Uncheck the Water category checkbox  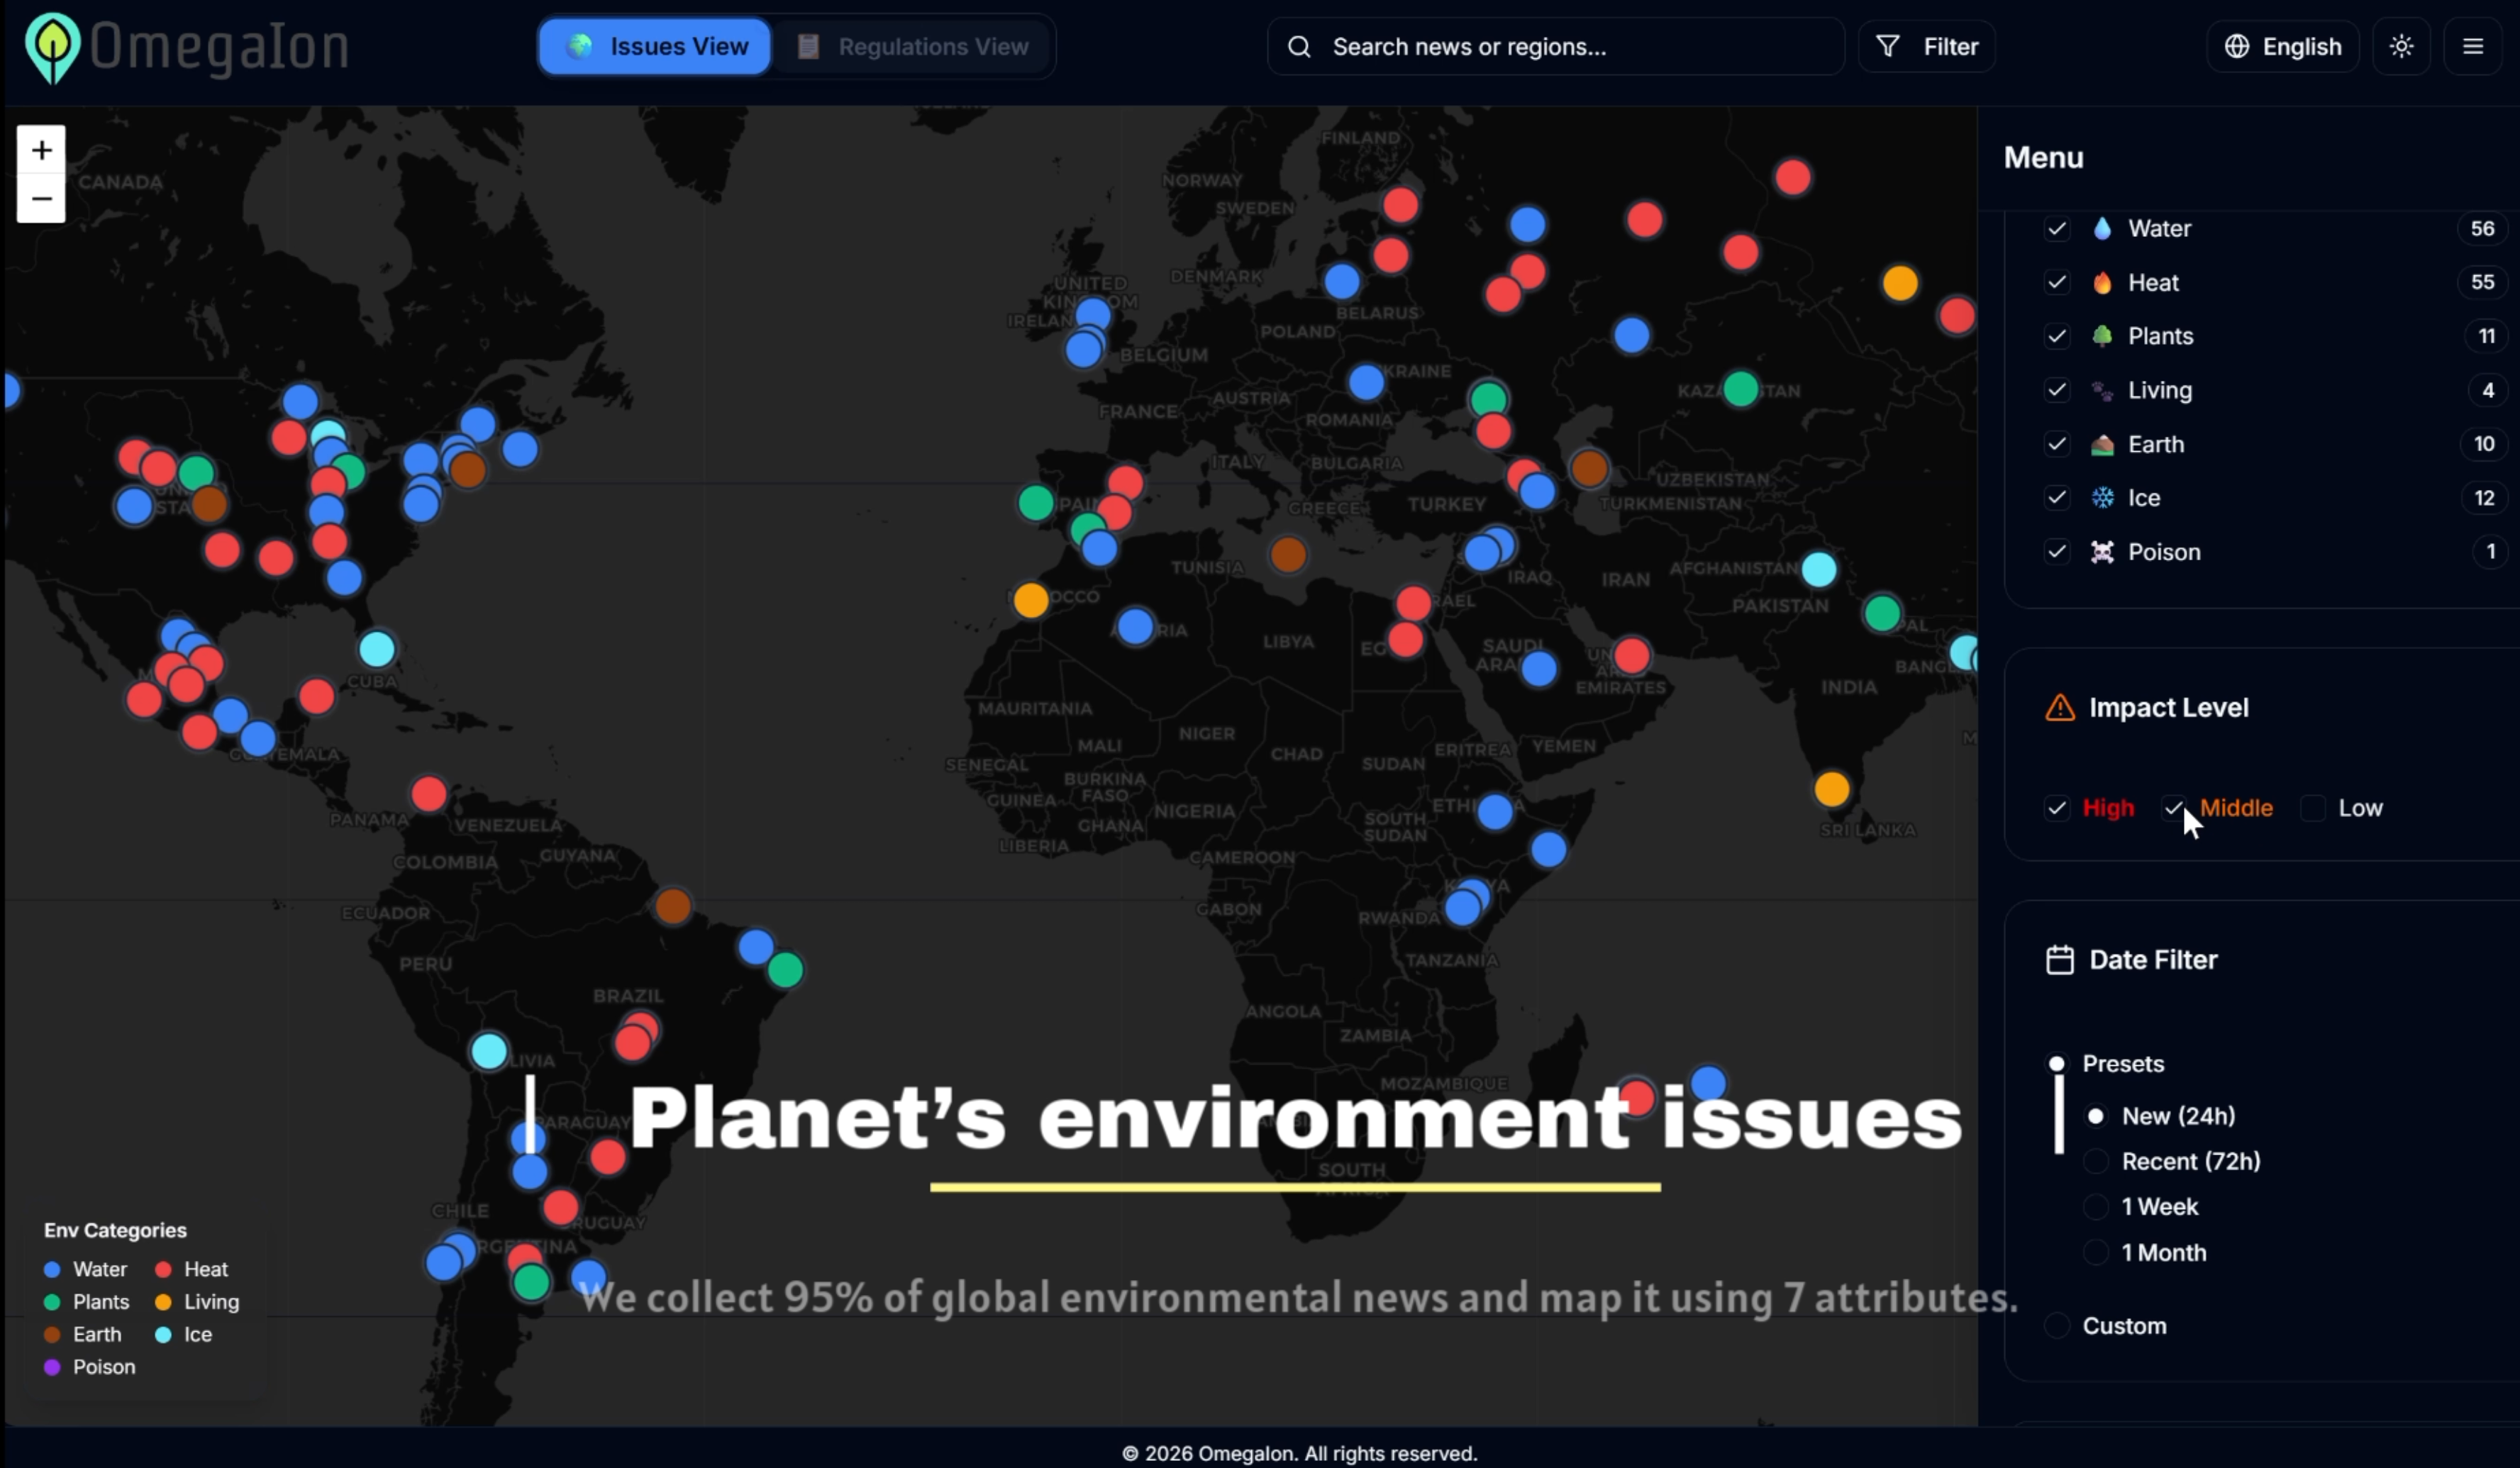tap(2056, 229)
